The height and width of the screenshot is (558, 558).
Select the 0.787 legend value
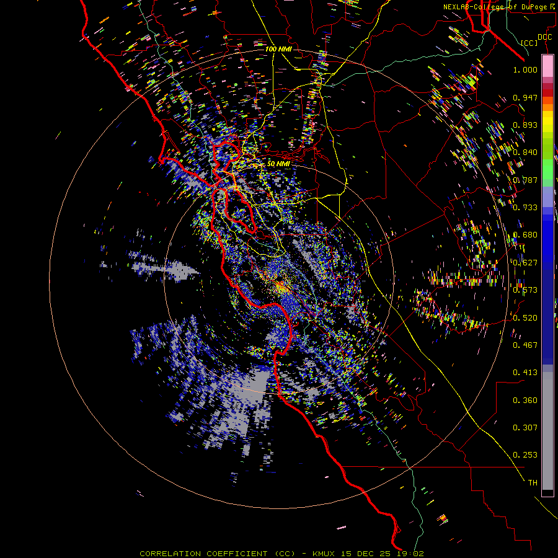[525, 180]
